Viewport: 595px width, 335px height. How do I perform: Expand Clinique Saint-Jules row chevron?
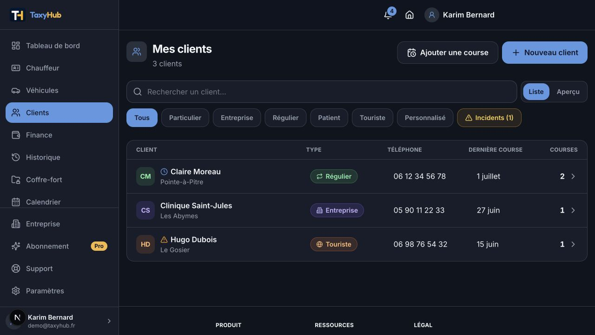[573, 210]
